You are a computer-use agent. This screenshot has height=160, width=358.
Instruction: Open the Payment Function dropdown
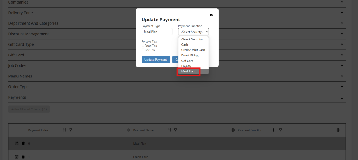click(x=193, y=32)
